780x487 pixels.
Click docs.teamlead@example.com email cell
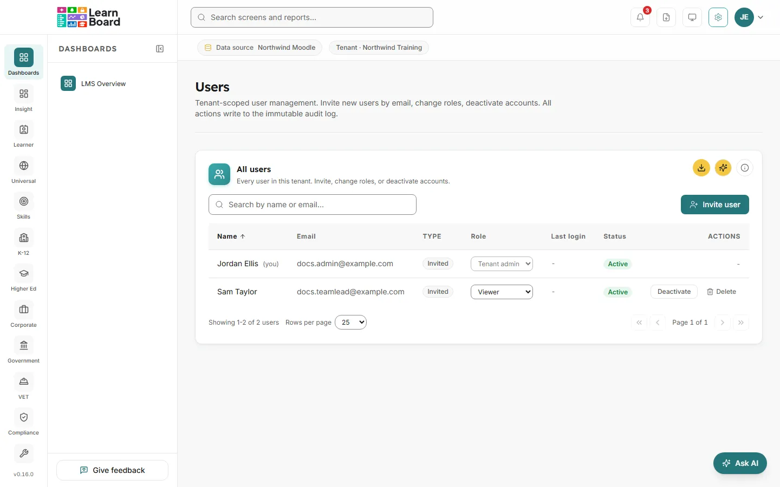tap(350, 292)
